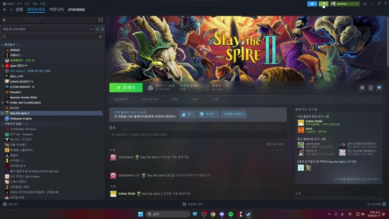Select Wallpaper Engine in the library
The image size is (389, 219).
click(x=21, y=119)
